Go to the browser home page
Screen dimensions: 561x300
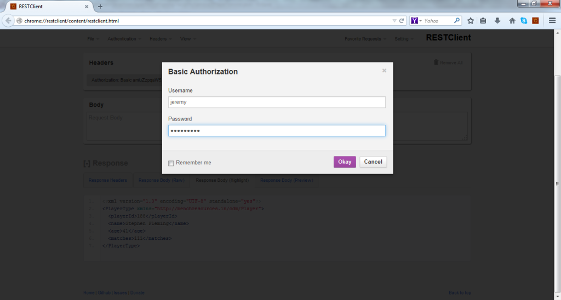[x=512, y=21]
